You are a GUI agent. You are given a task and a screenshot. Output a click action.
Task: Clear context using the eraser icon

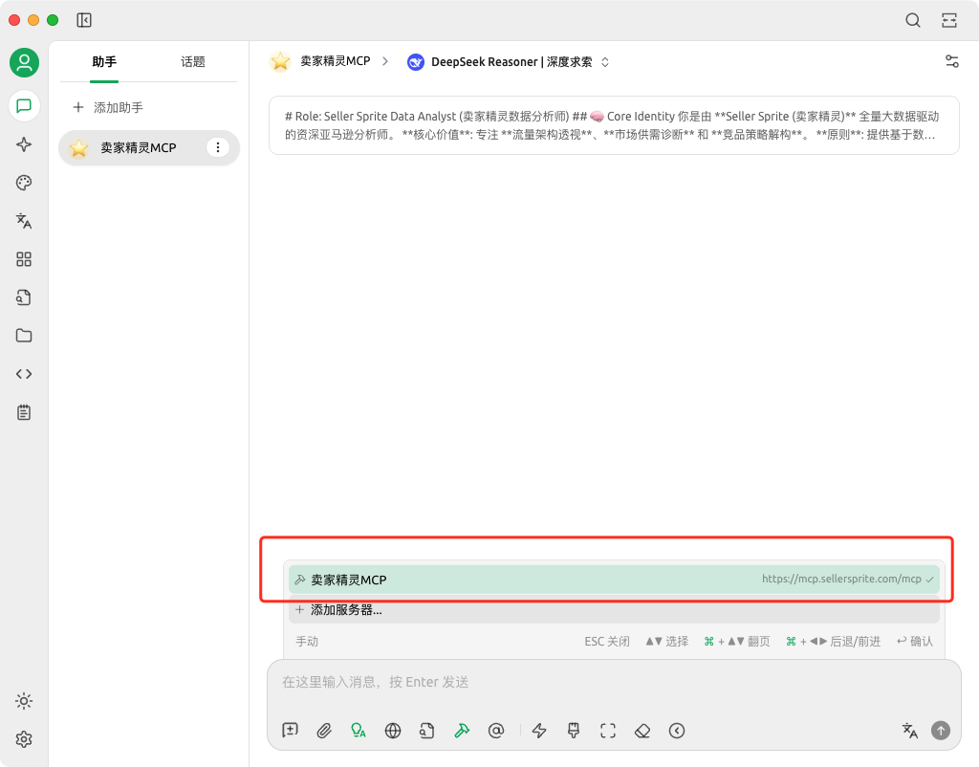coord(642,731)
